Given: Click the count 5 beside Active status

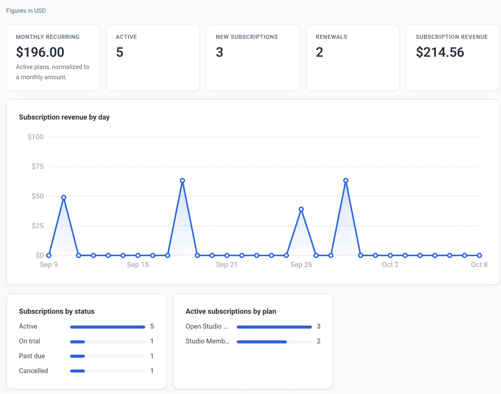Looking at the screenshot, I should coord(152,326).
